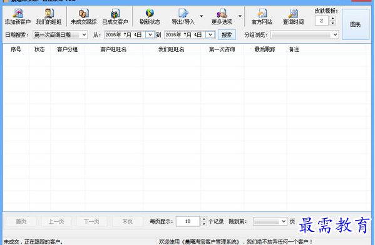The width and height of the screenshot is (375, 245).
Task: Show 已成交客户 customers list
Action: point(115,16)
